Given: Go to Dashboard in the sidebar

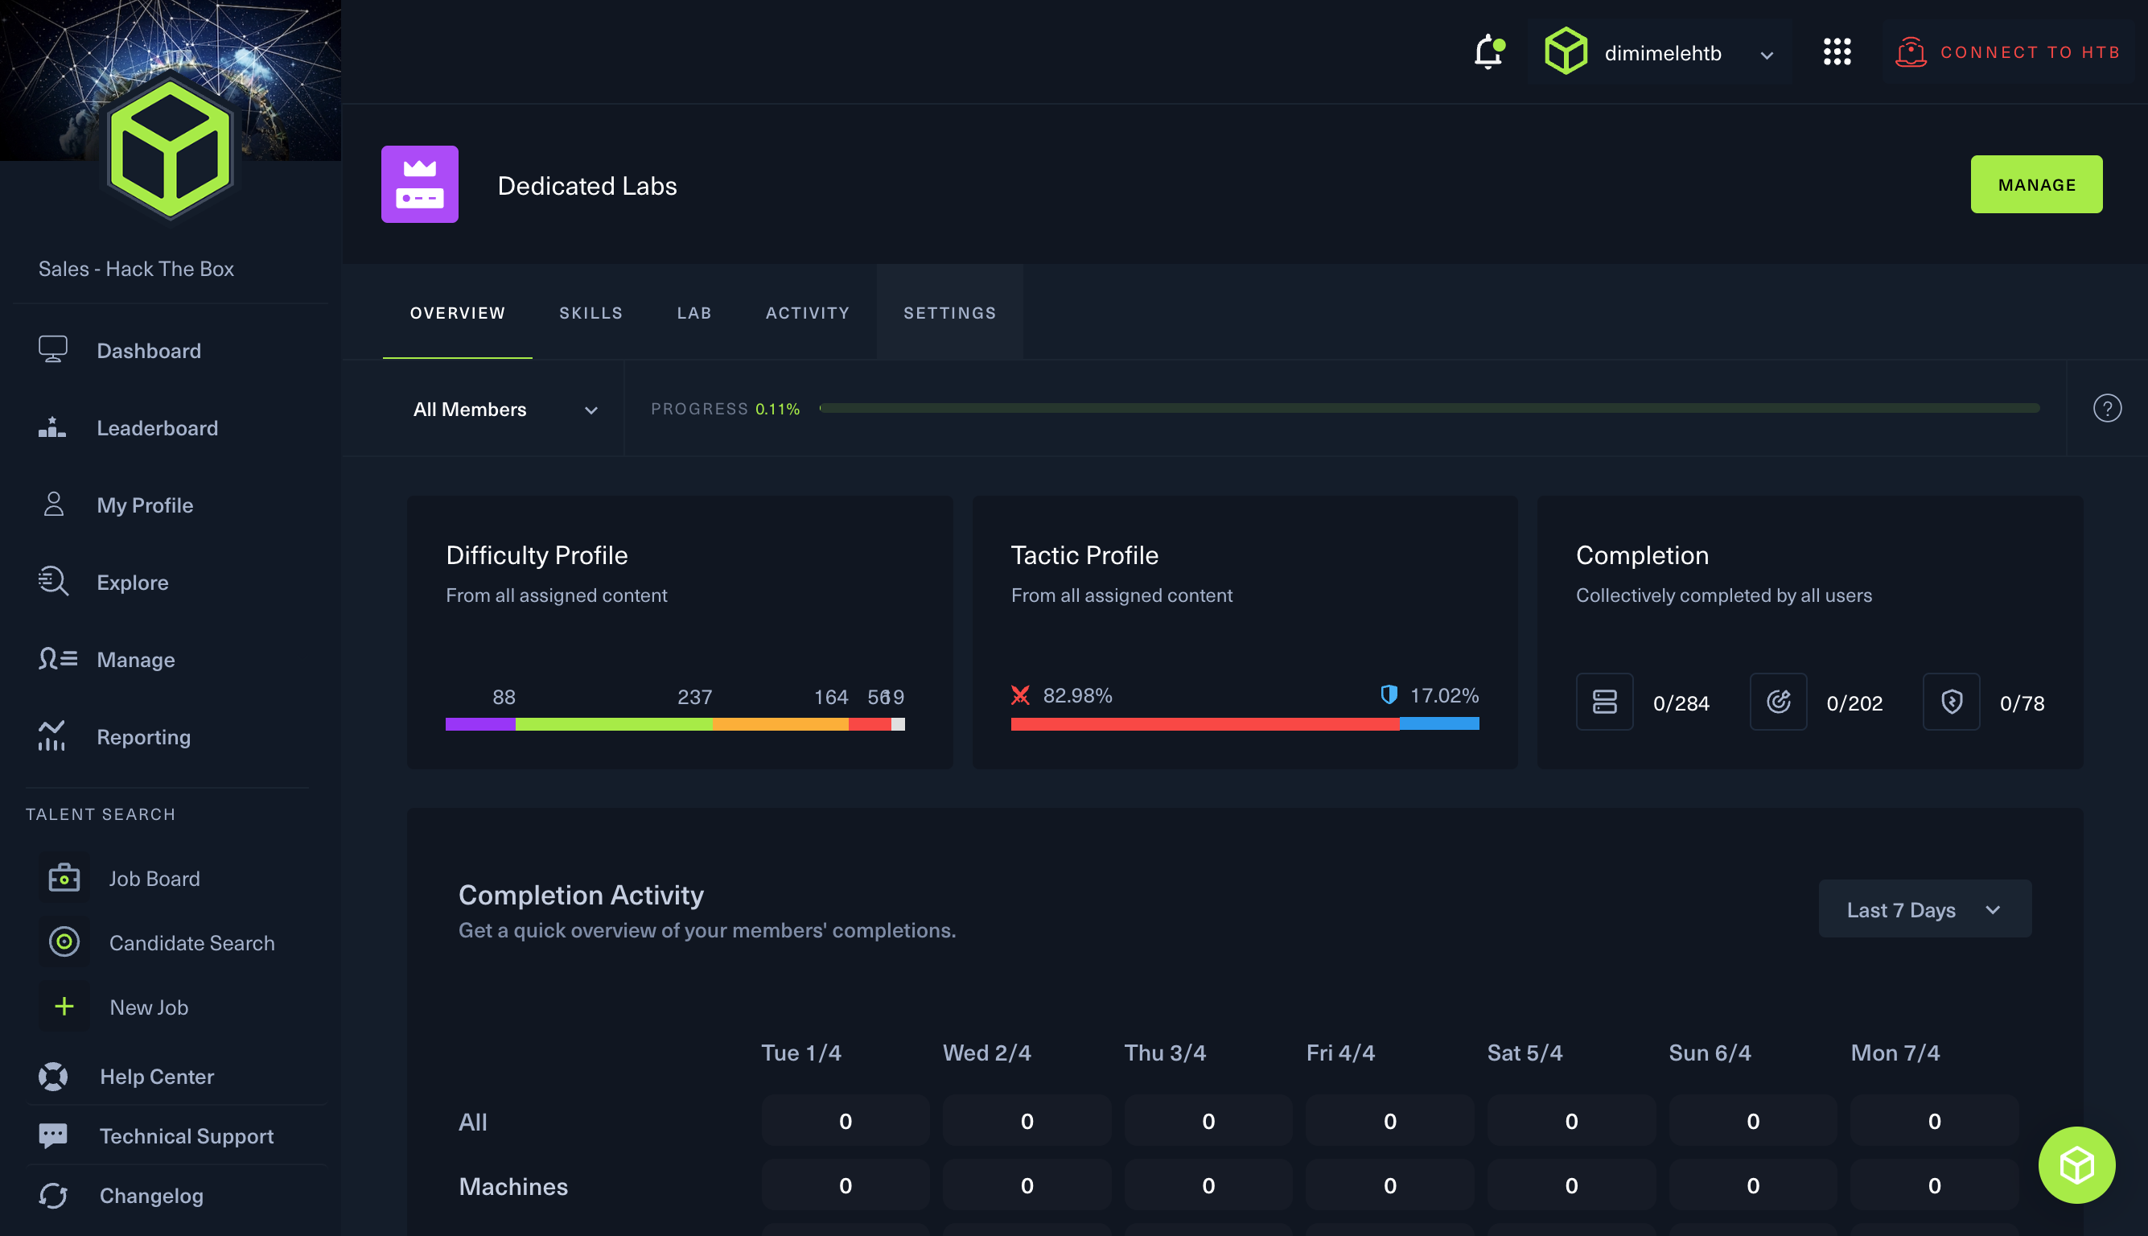Looking at the screenshot, I should [x=149, y=351].
